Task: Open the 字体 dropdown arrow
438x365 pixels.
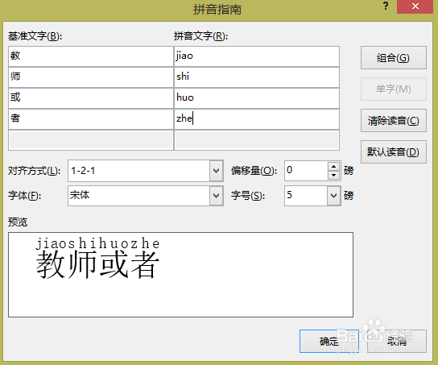Action: pyautogui.click(x=217, y=195)
